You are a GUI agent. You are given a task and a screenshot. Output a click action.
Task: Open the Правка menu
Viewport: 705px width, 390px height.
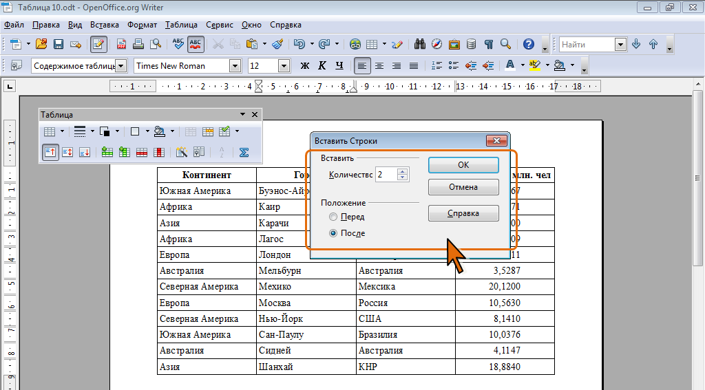[x=46, y=25]
